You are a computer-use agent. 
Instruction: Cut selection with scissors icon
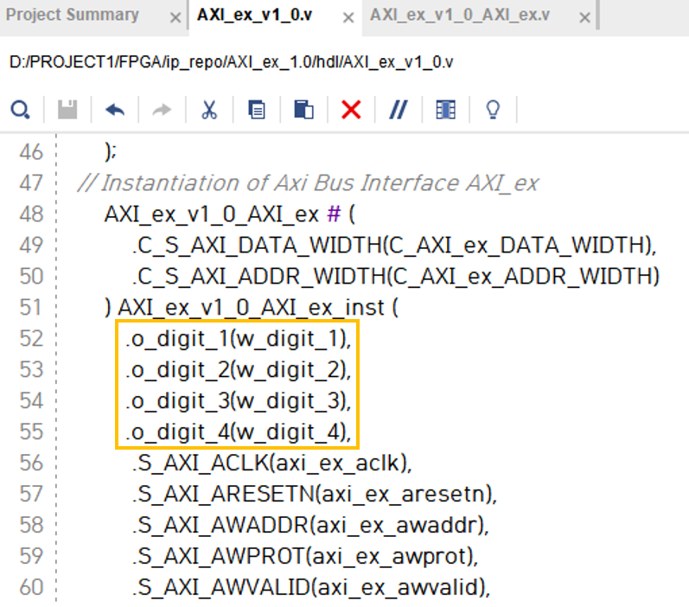pos(209,110)
